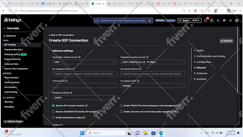Screen dimensions: 243x137
Task: Reload the page in browser
Action: [10, 11]
